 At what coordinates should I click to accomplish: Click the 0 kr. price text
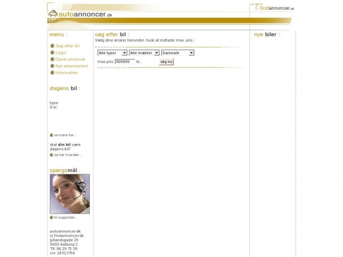tap(54, 107)
